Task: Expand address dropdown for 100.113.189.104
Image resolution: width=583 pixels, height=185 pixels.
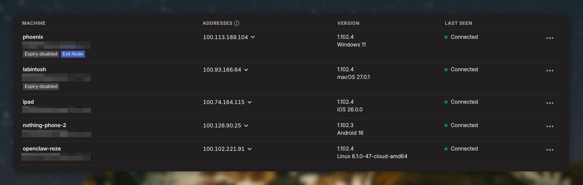Action: pos(253,37)
